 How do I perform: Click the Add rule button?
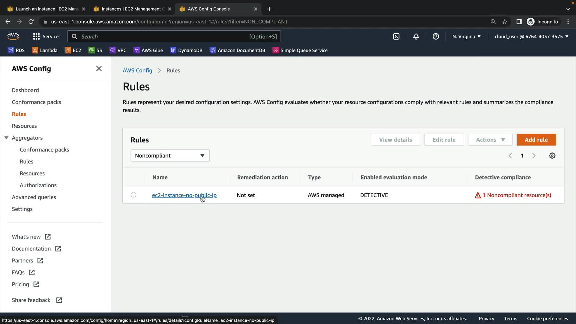click(x=536, y=140)
